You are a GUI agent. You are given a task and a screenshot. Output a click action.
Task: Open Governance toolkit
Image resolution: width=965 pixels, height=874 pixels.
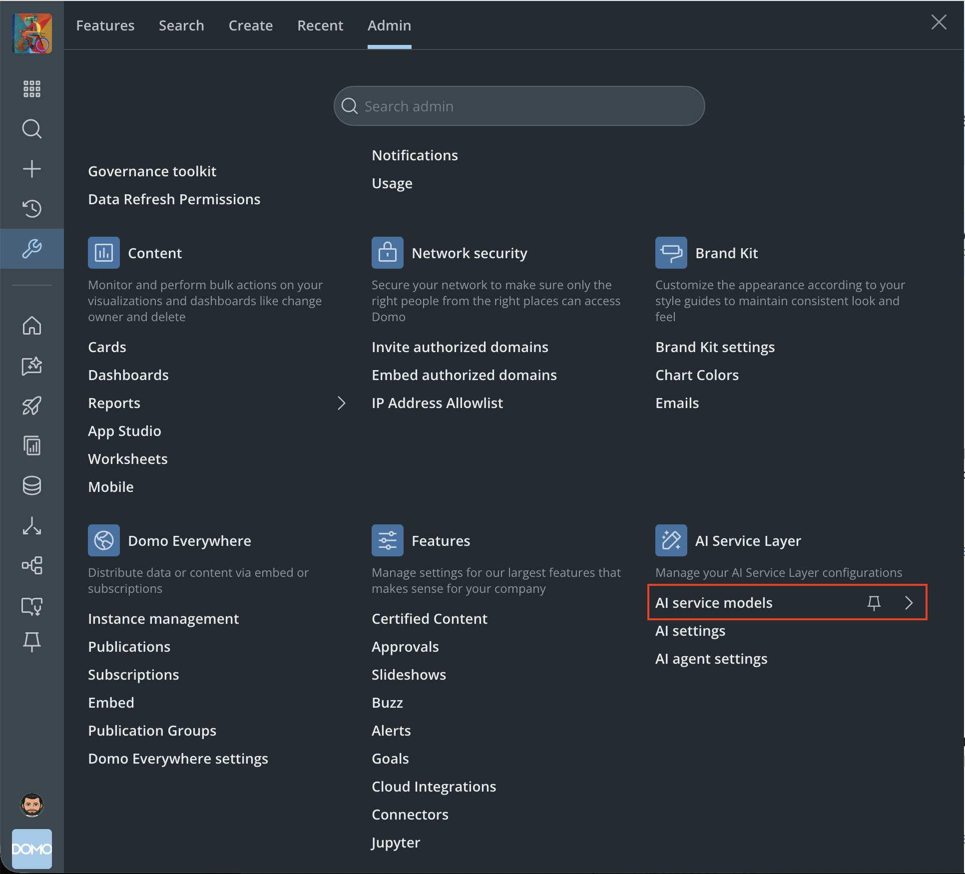point(152,171)
